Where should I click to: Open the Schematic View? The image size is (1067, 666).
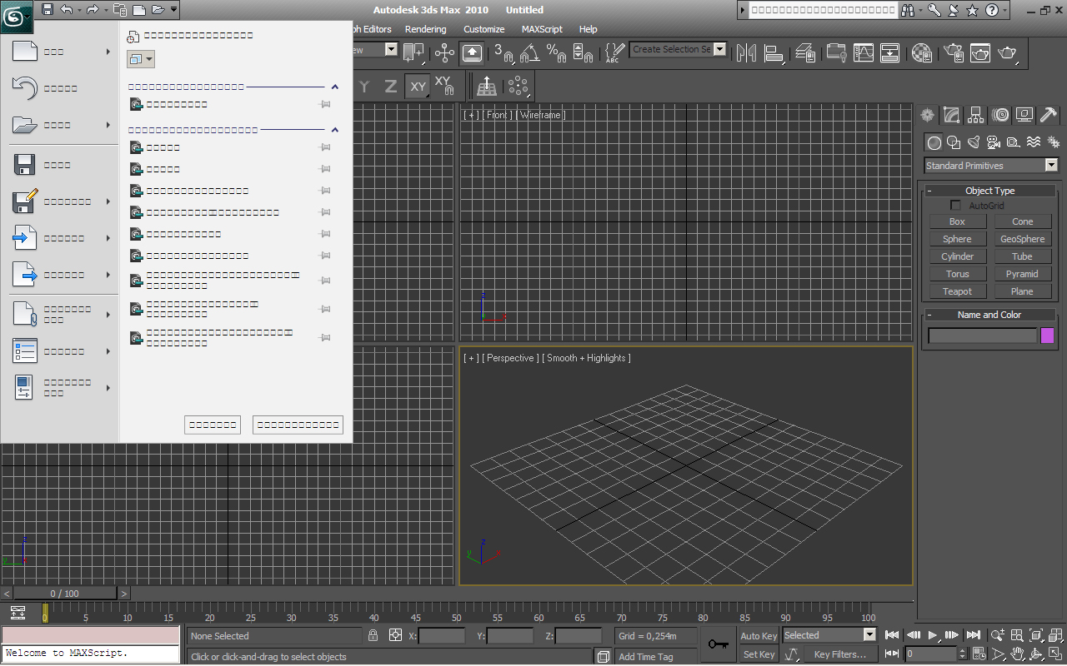click(x=890, y=52)
